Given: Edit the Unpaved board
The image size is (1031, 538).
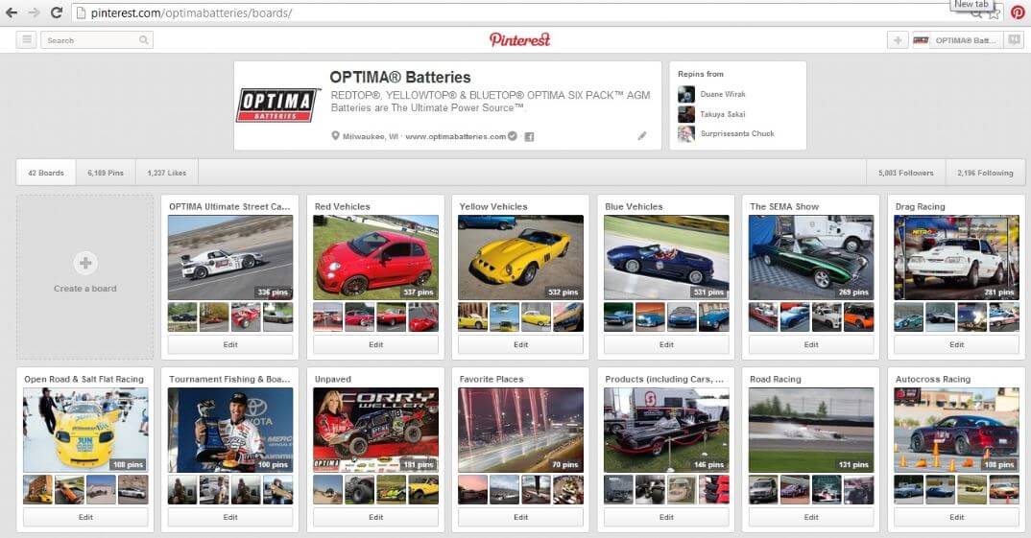Looking at the screenshot, I should pyautogui.click(x=375, y=517).
